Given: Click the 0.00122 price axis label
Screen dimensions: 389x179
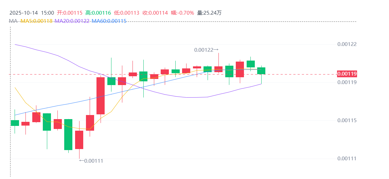Looking at the screenshot, I should tap(347, 44).
